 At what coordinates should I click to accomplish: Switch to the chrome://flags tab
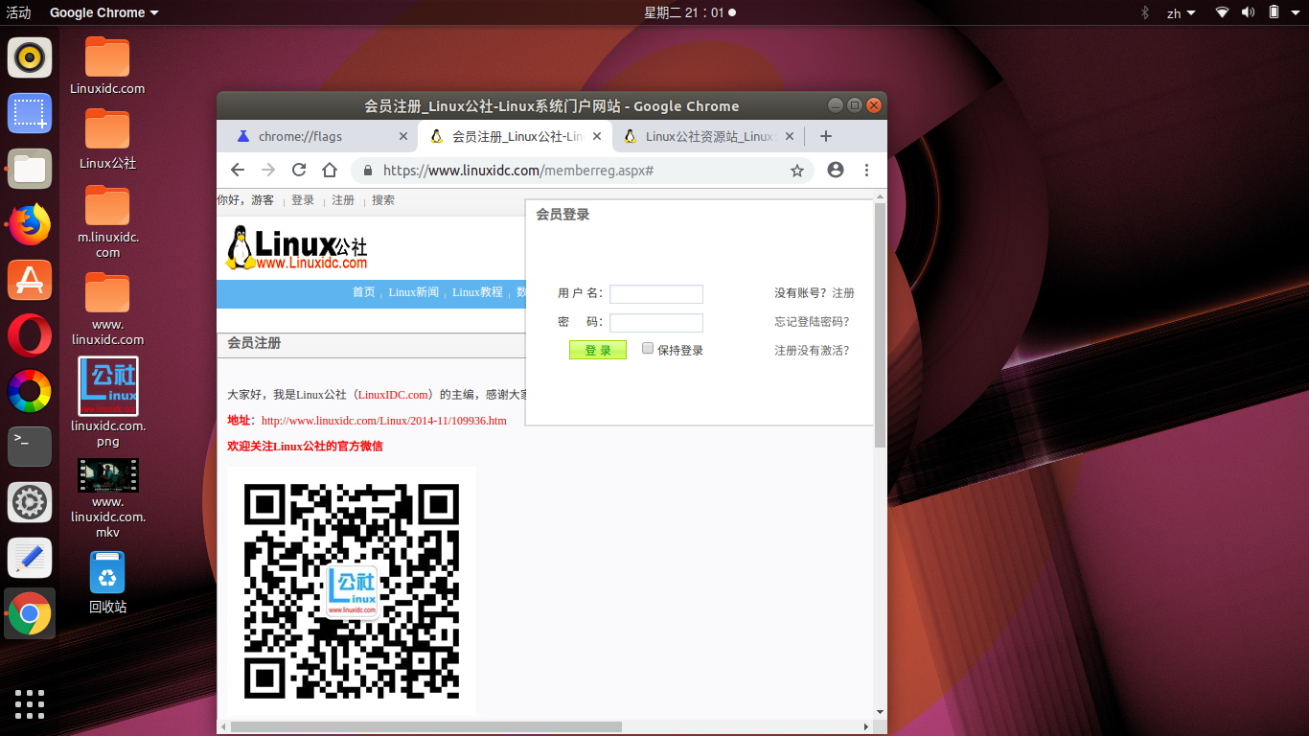coord(318,136)
